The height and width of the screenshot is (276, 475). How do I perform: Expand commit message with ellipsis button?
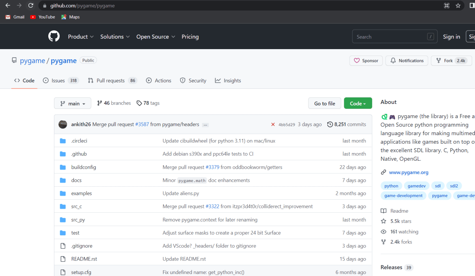(x=205, y=125)
